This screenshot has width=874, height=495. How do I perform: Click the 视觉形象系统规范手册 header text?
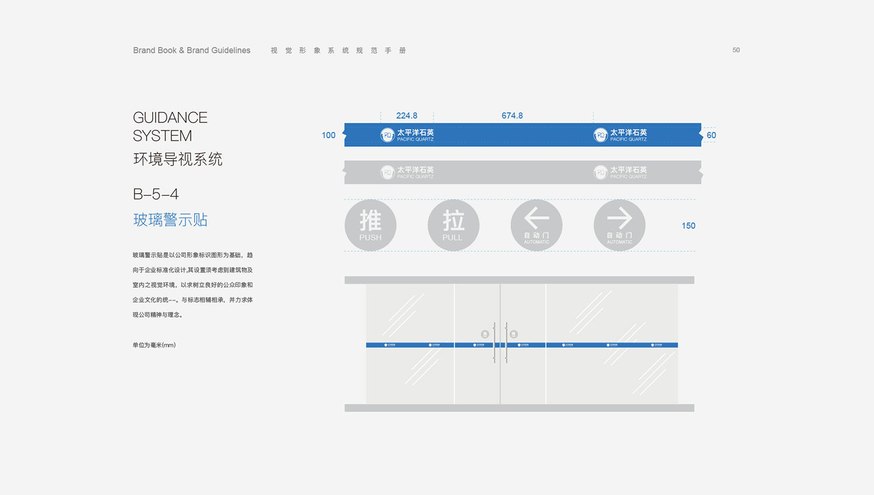(338, 51)
